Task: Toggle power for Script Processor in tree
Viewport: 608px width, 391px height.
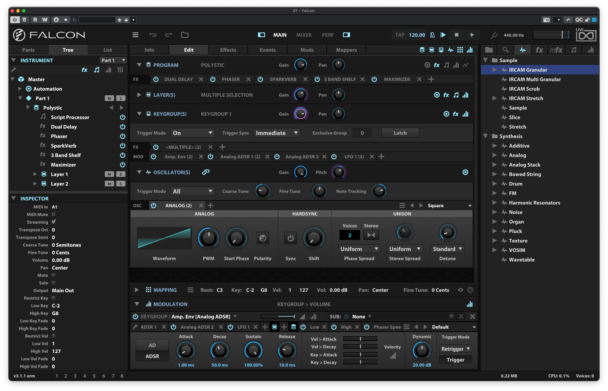Action: tap(123, 117)
